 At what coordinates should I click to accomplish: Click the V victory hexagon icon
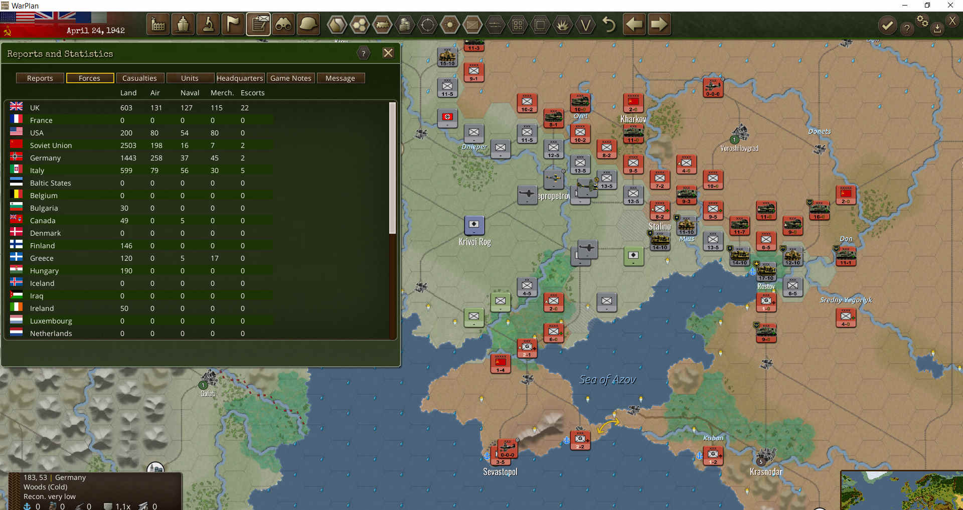tap(585, 24)
